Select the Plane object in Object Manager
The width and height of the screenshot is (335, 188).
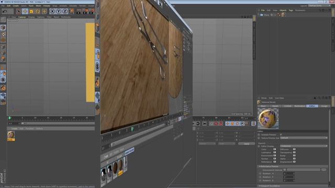pos(266,15)
